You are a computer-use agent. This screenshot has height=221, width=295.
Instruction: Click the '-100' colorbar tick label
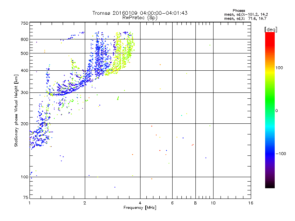tap(281, 154)
